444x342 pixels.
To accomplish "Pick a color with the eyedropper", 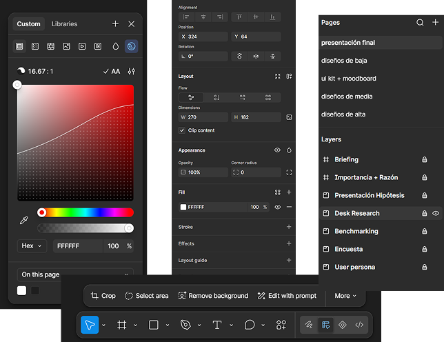I will (23, 220).
